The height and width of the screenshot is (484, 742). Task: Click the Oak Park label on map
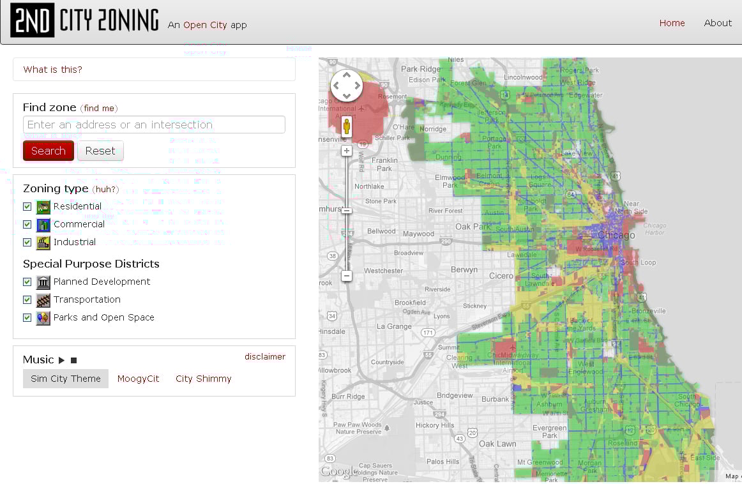(473, 227)
